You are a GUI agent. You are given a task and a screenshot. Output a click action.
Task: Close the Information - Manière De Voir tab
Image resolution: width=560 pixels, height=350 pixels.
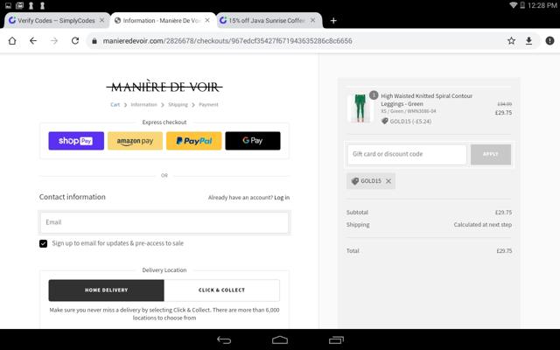(x=207, y=20)
